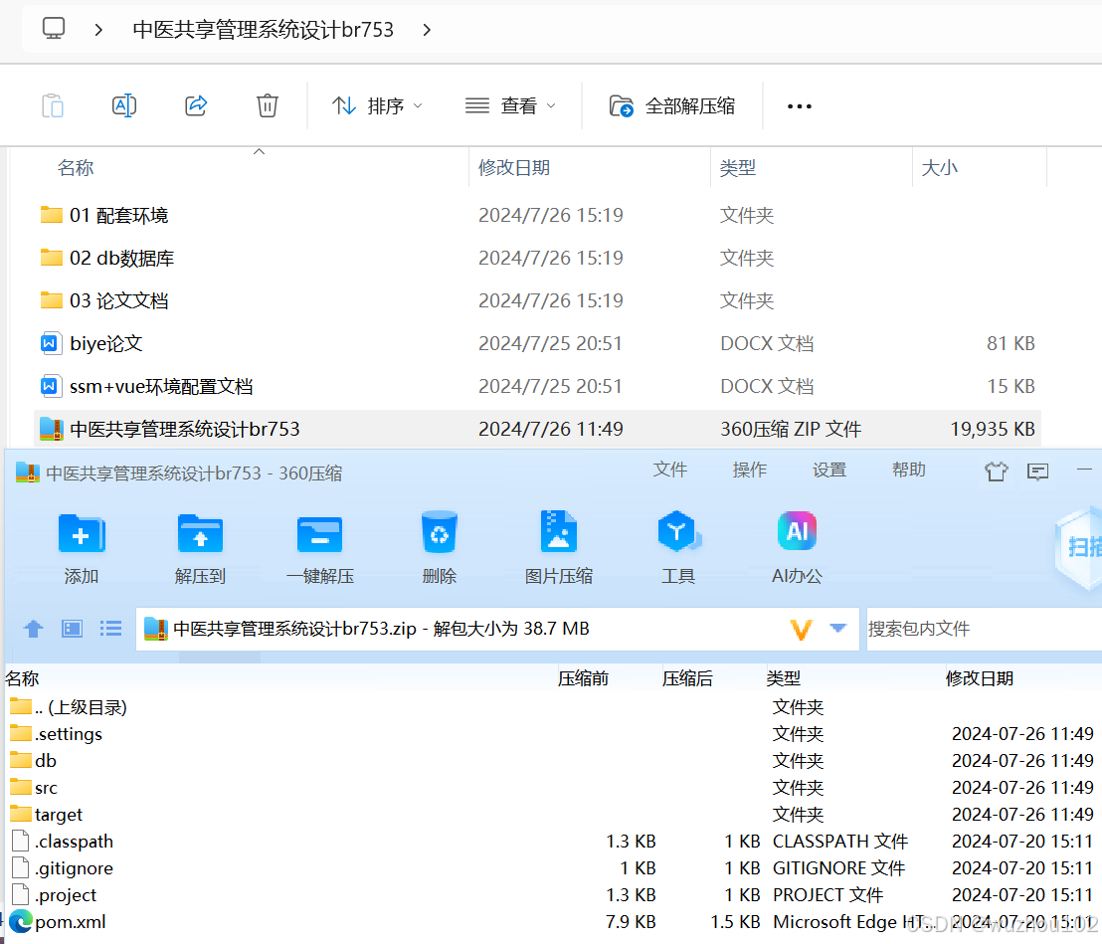This screenshot has height=944, width=1102.
Task: Click the 一键解压 one-click extract icon
Action: point(320,533)
